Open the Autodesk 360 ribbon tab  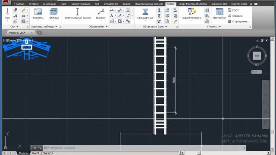(219, 4)
